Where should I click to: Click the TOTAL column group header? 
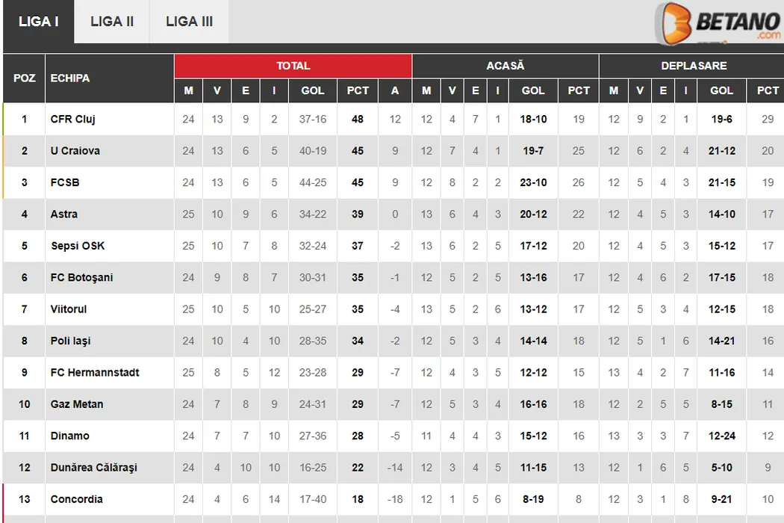pyautogui.click(x=293, y=66)
